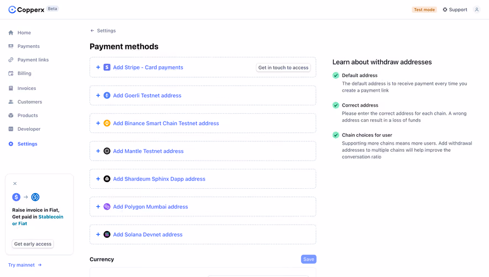
Task: Click the Save button for Currency
Action: [309, 259]
